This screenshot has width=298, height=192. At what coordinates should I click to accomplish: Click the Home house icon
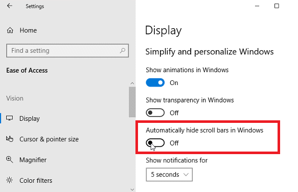tap(10, 30)
